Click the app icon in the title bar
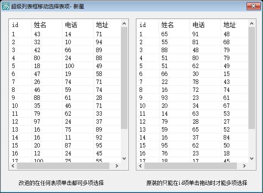Screen dimensions: 263x193 [x=6, y=6]
